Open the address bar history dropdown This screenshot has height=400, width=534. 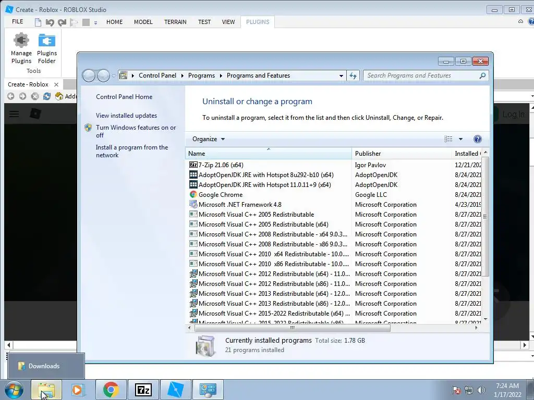click(341, 76)
